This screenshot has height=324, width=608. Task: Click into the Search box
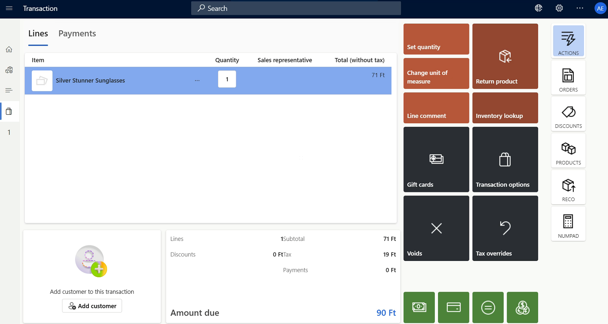[296, 8]
